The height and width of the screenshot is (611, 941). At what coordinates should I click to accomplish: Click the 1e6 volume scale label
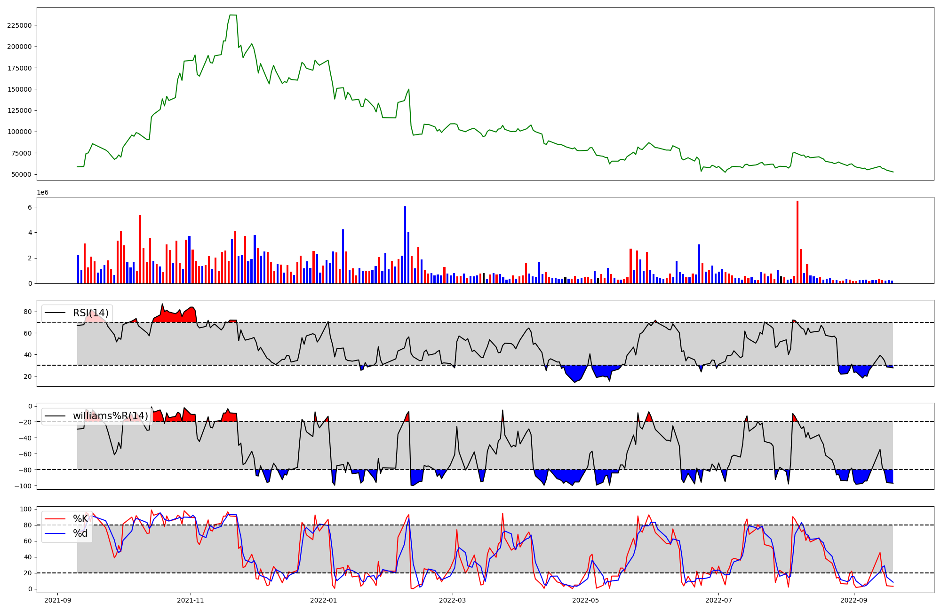click(x=43, y=193)
